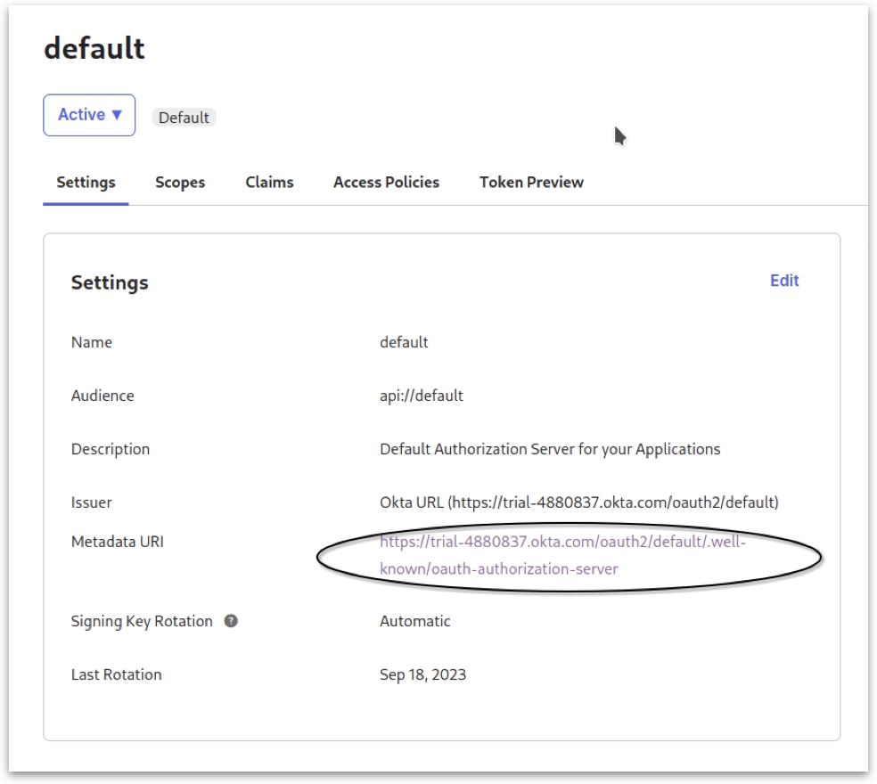Image resolution: width=877 pixels, height=784 pixels.
Task: Click the Settings panel heading
Action: [x=110, y=283]
